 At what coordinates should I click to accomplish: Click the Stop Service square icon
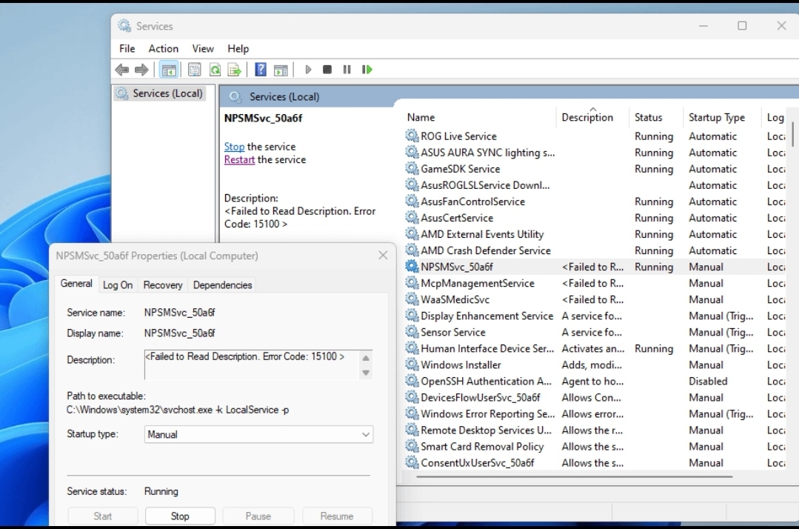coord(327,70)
